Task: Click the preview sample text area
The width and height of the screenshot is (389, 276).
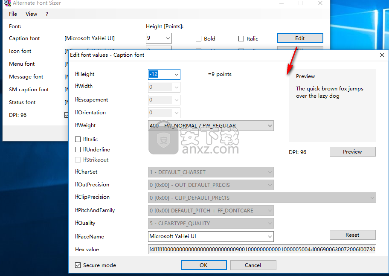Action: click(329, 92)
